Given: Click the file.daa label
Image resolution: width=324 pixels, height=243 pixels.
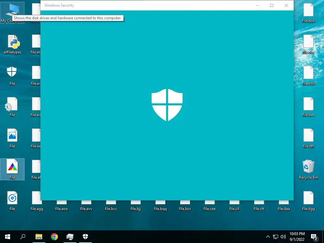Looking at the screenshot, I should click(x=284, y=209).
